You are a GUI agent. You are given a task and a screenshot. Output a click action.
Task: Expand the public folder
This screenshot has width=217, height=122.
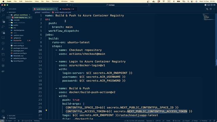coord(19,25)
